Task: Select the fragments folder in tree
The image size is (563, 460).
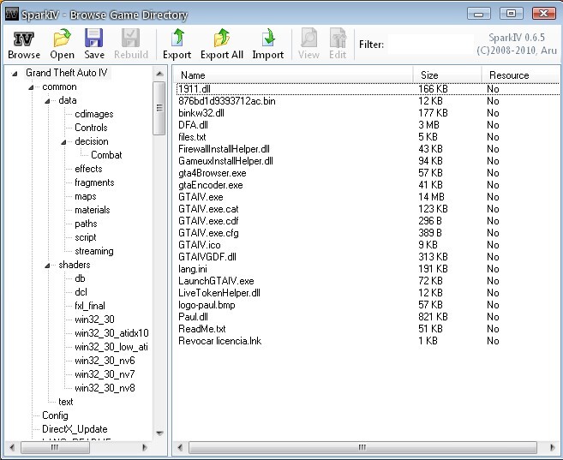Action: click(x=94, y=182)
